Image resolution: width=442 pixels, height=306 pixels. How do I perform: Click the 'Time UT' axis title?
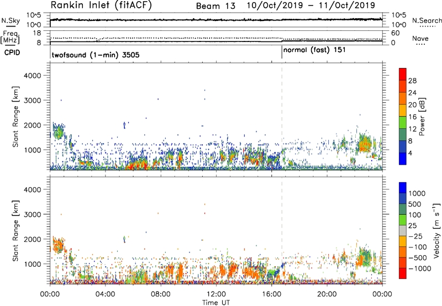[x=216, y=303]
